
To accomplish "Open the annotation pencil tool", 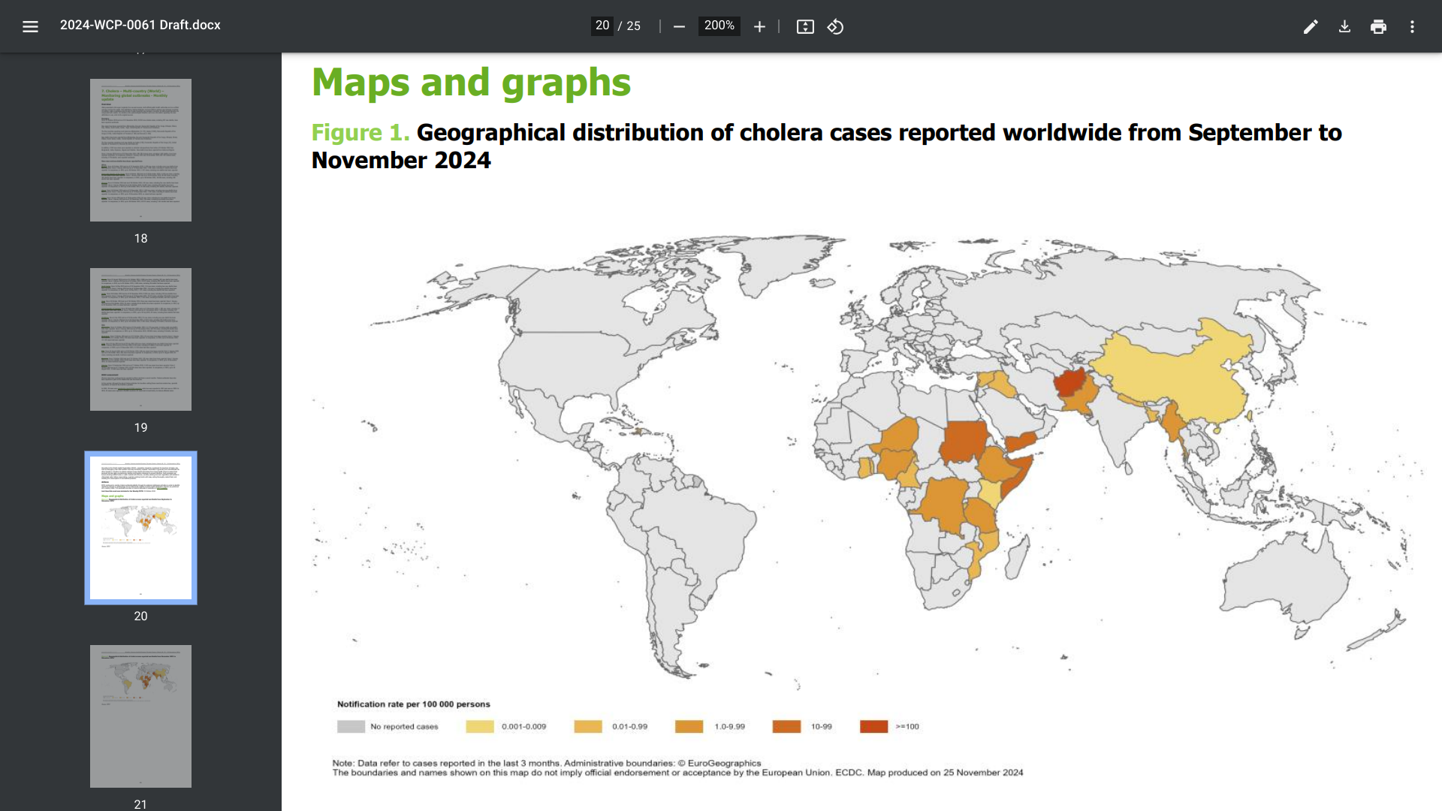I will pyautogui.click(x=1311, y=26).
